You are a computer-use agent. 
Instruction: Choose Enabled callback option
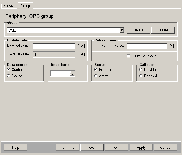click(x=141, y=76)
